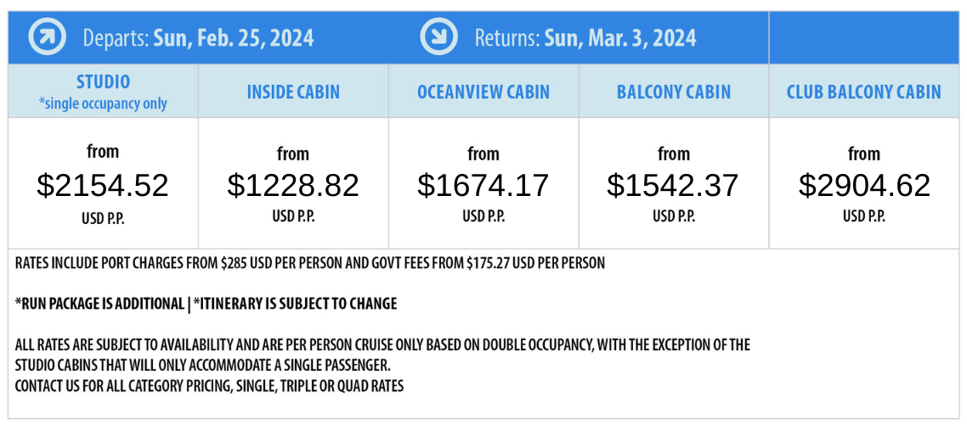
Task: Click the ITINERARY IS SUBJECT TO CHANGE text
Action: pyautogui.click(x=295, y=304)
